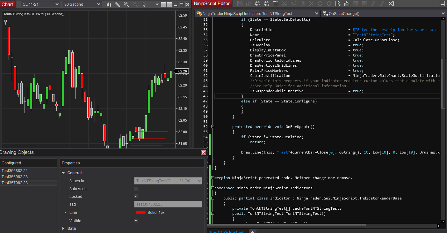Click the Draw.Line code line
Screen dimensions: 447x233
click(341, 152)
